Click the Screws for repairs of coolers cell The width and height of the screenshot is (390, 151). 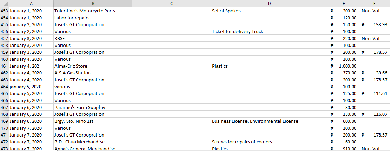[x=242, y=142]
